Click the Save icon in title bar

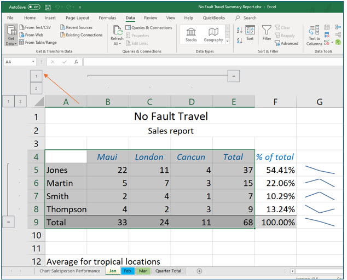pos(48,7)
